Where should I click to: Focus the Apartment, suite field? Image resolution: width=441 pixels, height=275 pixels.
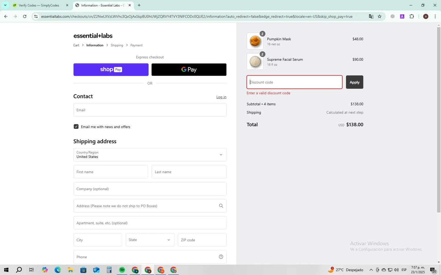pos(150,223)
